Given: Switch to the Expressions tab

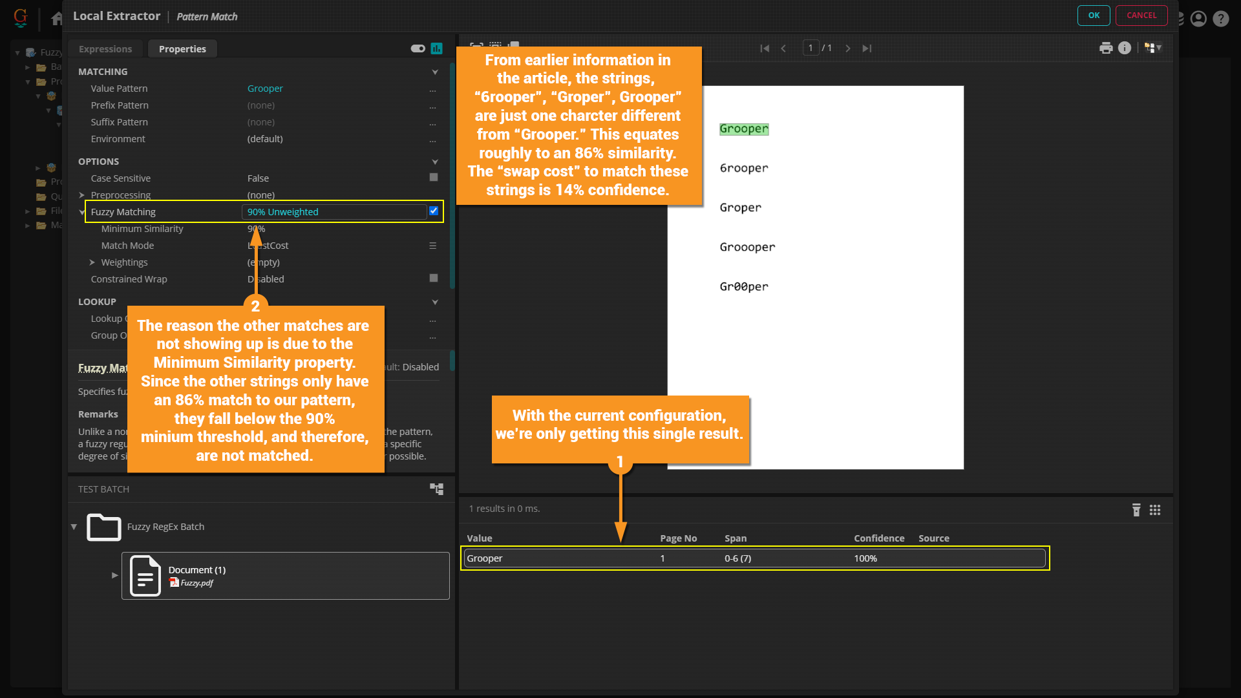Looking at the screenshot, I should pyautogui.click(x=105, y=49).
